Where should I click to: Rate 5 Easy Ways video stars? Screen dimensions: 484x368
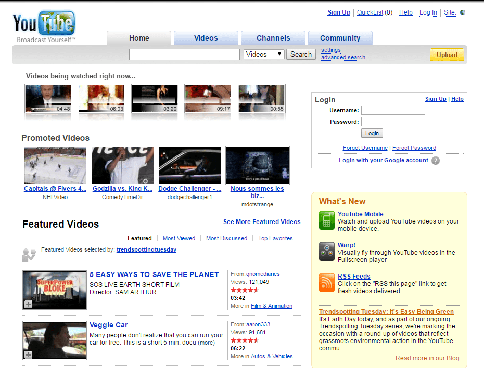245,290
